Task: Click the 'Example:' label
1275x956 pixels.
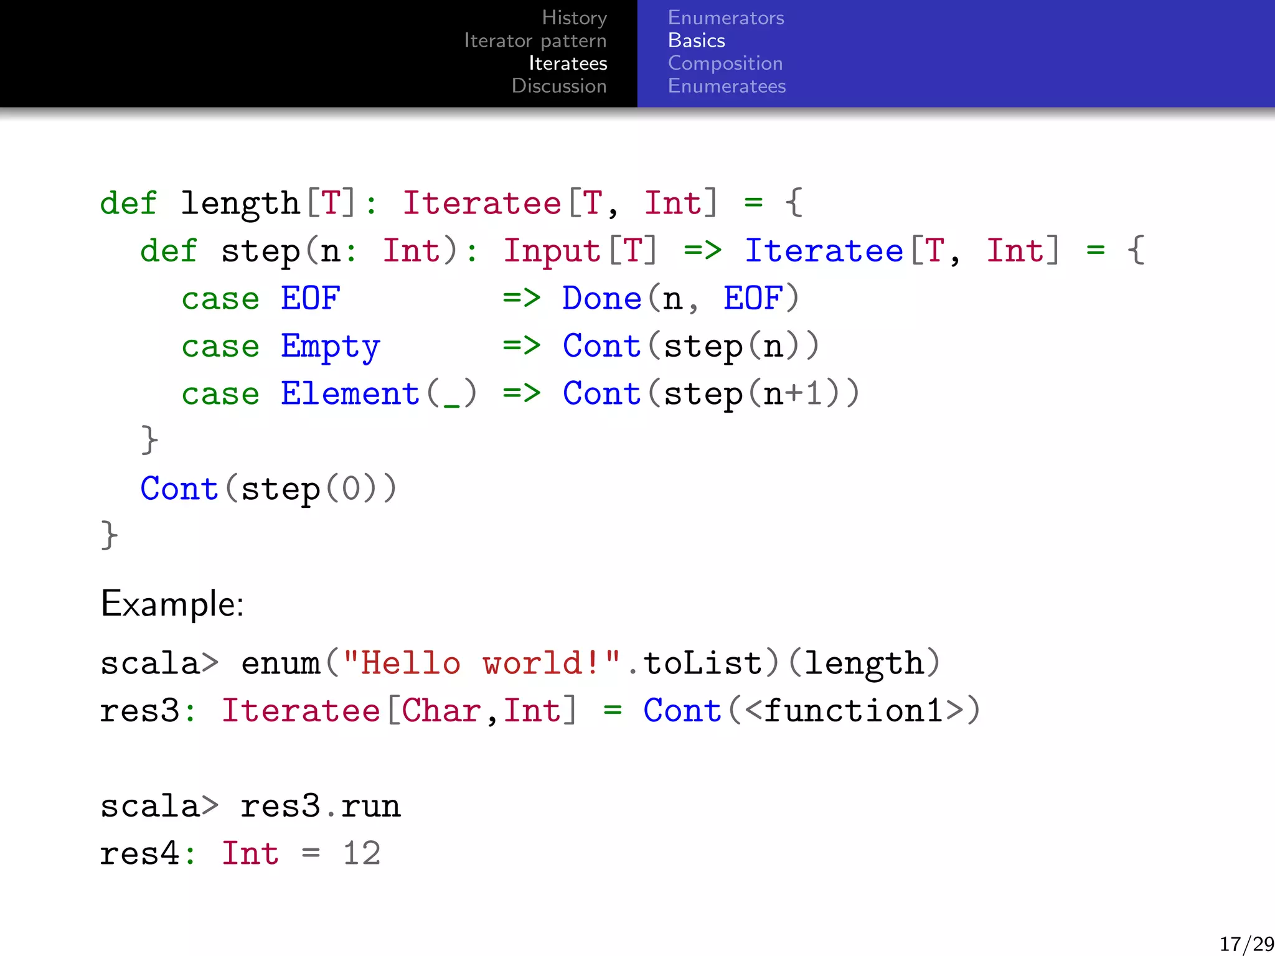Action: click(172, 604)
